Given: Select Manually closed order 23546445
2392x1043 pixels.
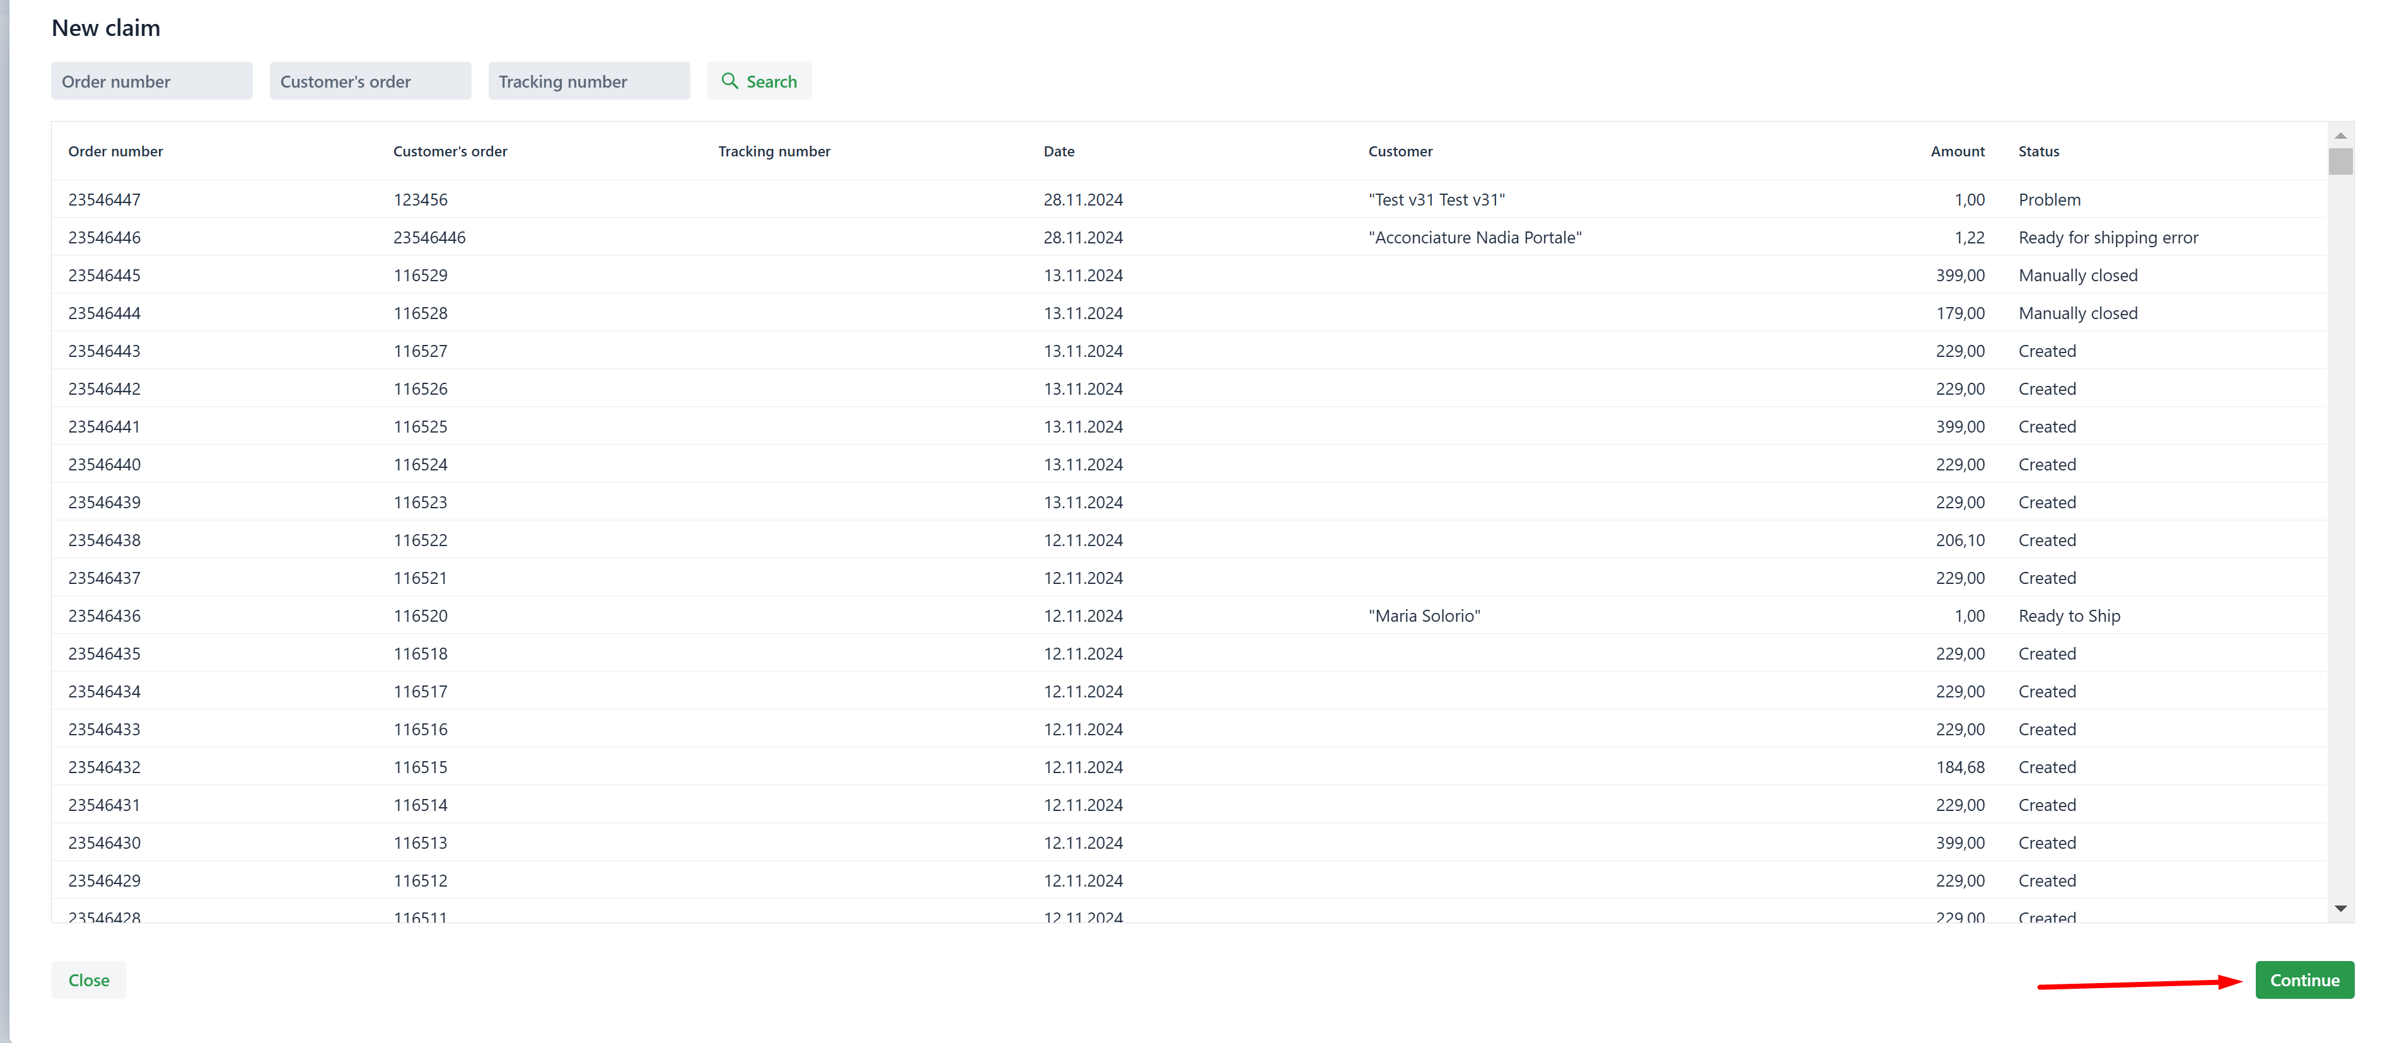Looking at the screenshot, I should click(x=1188, y=276).
